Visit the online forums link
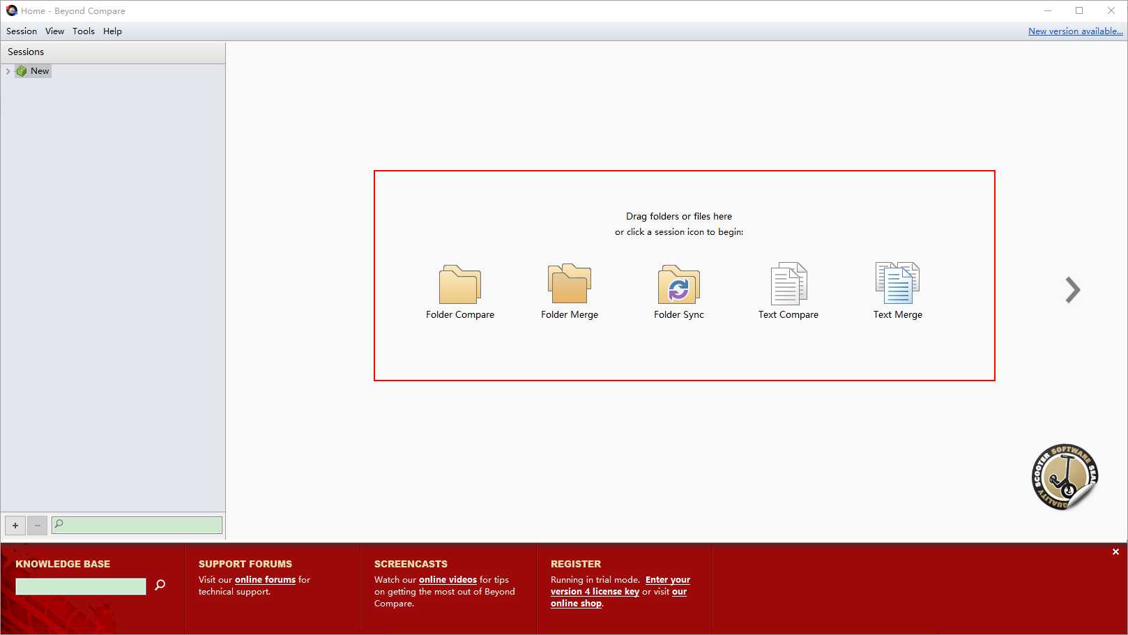This screenshot has height=635, width=1128. [265, 580]
